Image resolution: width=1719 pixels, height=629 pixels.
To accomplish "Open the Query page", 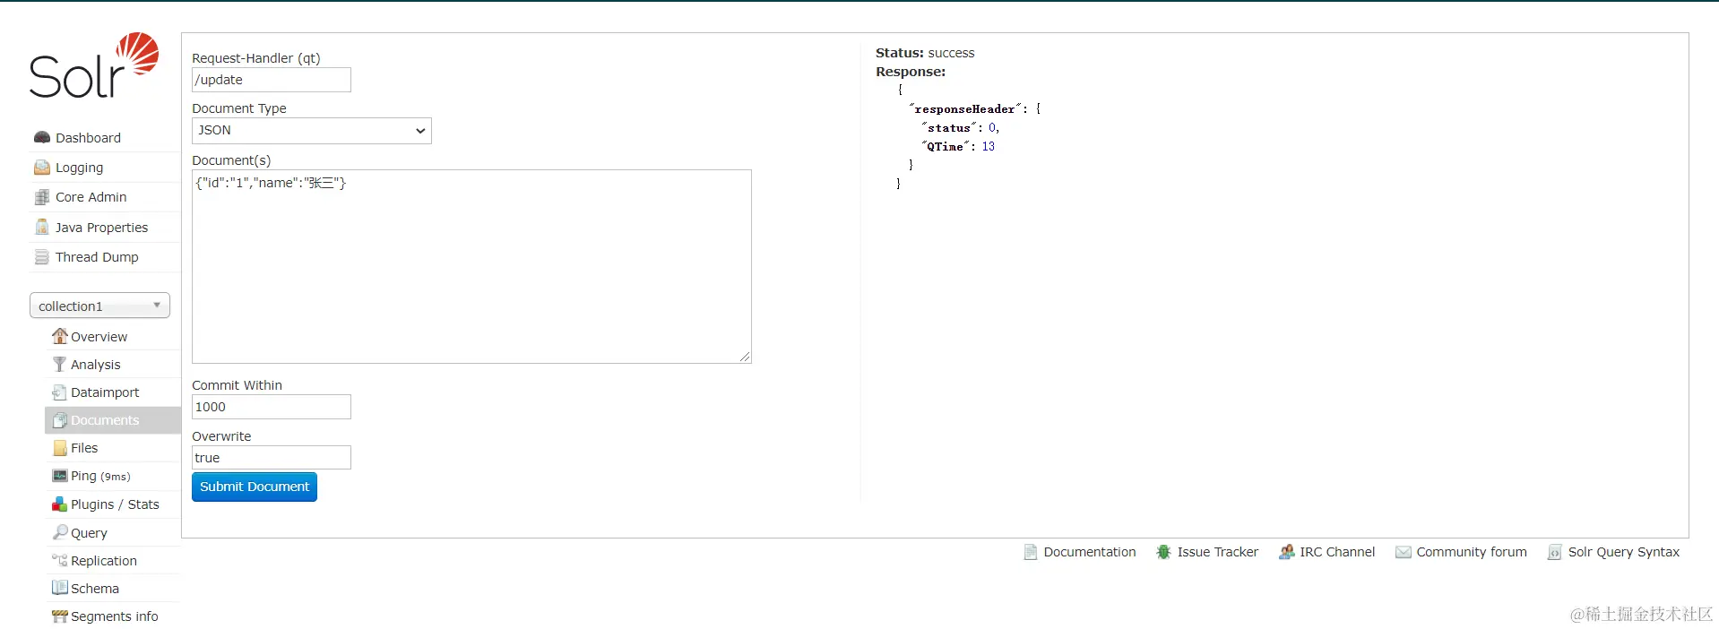I will pos(89,533).
